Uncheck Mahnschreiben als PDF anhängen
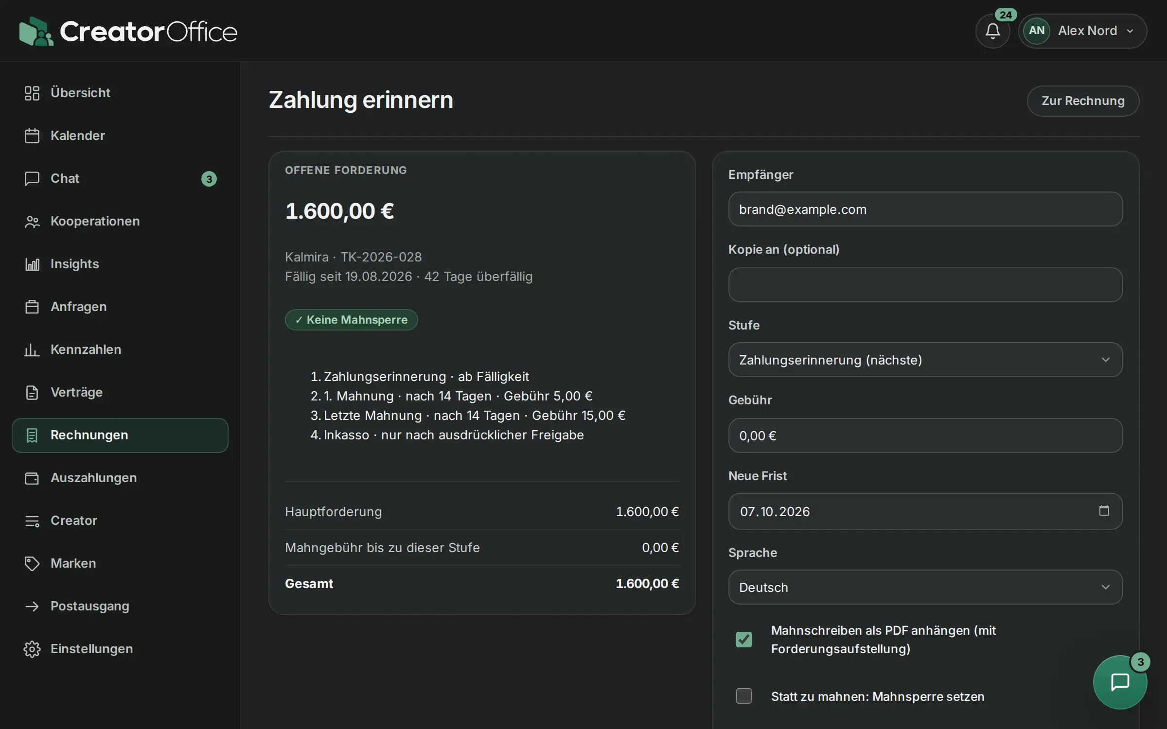The image size is (1167, 729). tap(743, 639)
